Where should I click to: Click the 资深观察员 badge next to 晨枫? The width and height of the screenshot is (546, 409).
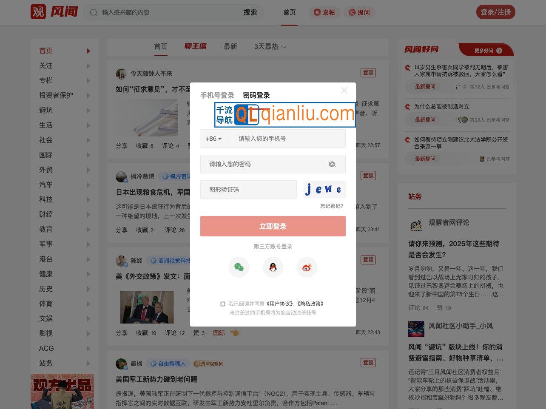click(x=208, y=364)
